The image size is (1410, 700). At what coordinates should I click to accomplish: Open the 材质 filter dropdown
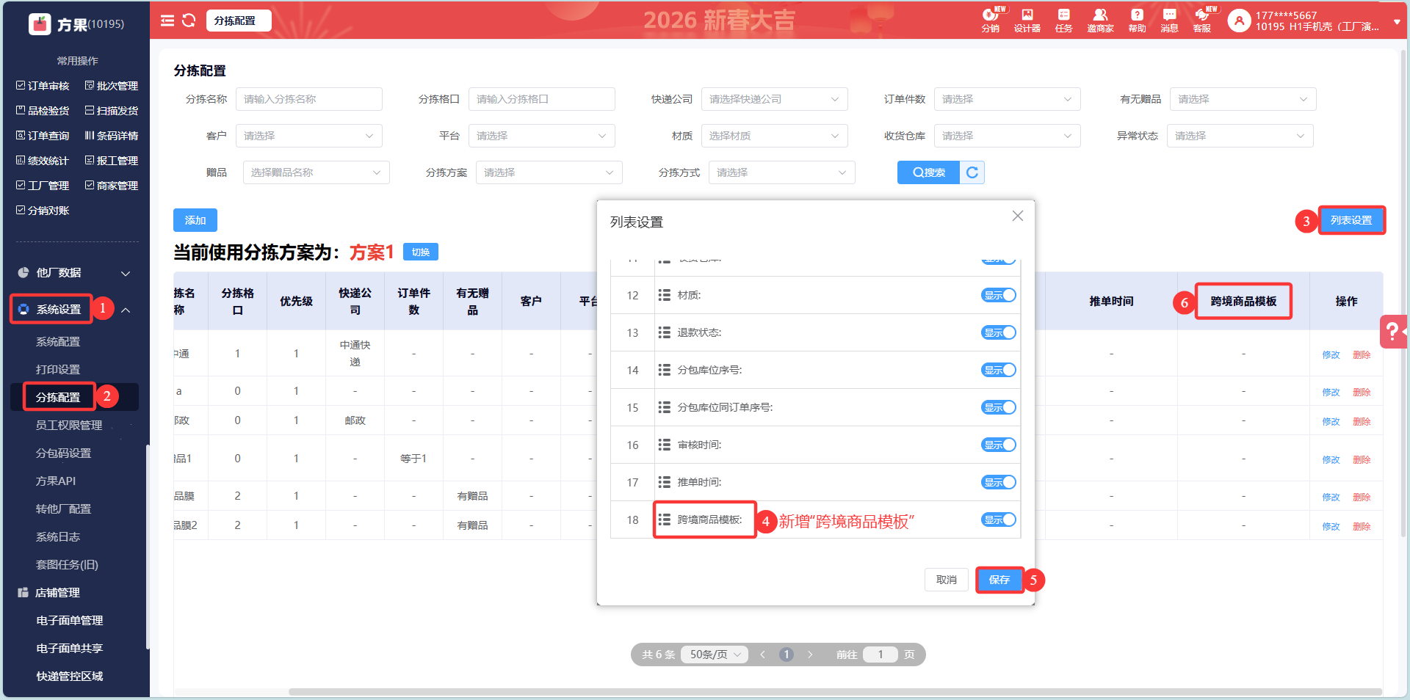click(774, 136)
